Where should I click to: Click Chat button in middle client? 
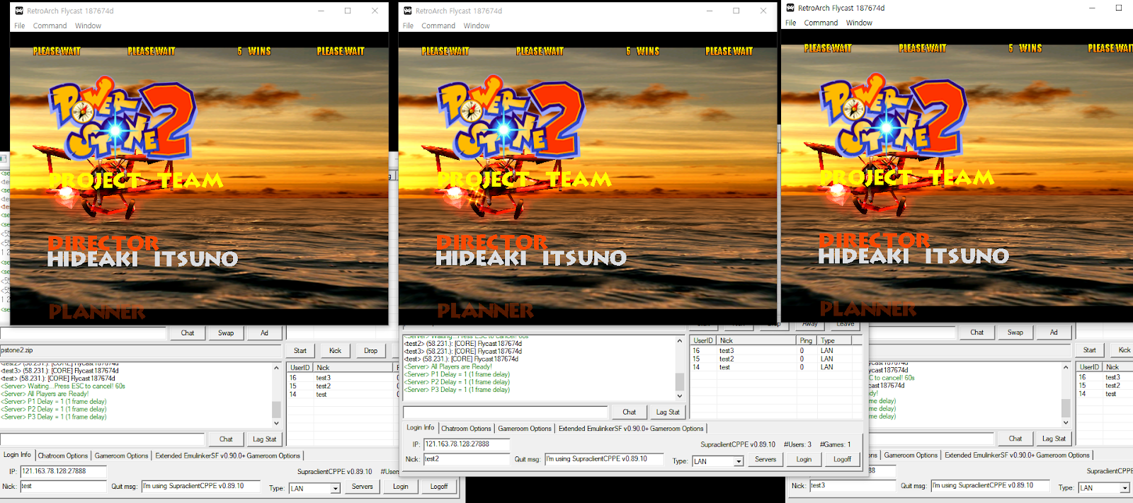click(x=629, y=412)
